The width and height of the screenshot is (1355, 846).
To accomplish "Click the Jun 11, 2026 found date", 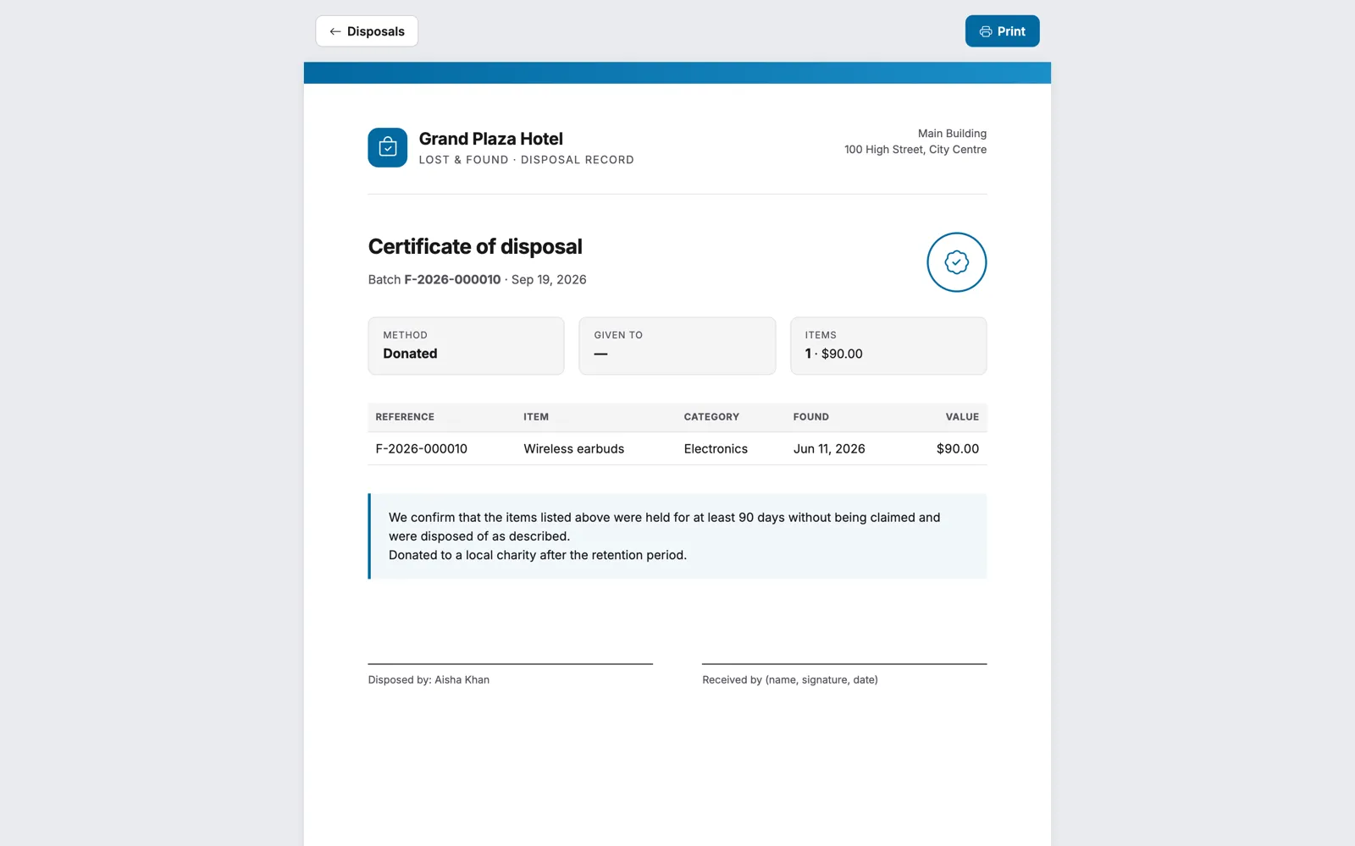I will [x=829, y=449].
